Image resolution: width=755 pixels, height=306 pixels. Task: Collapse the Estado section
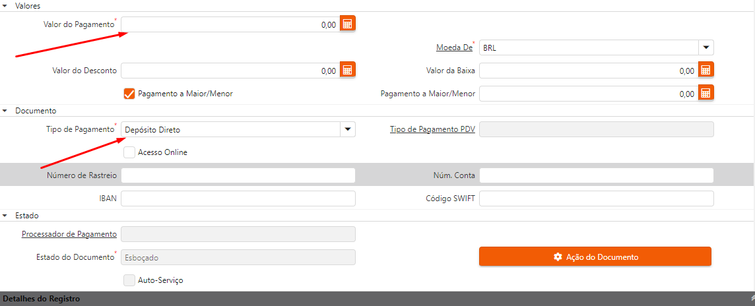[5, 216]
